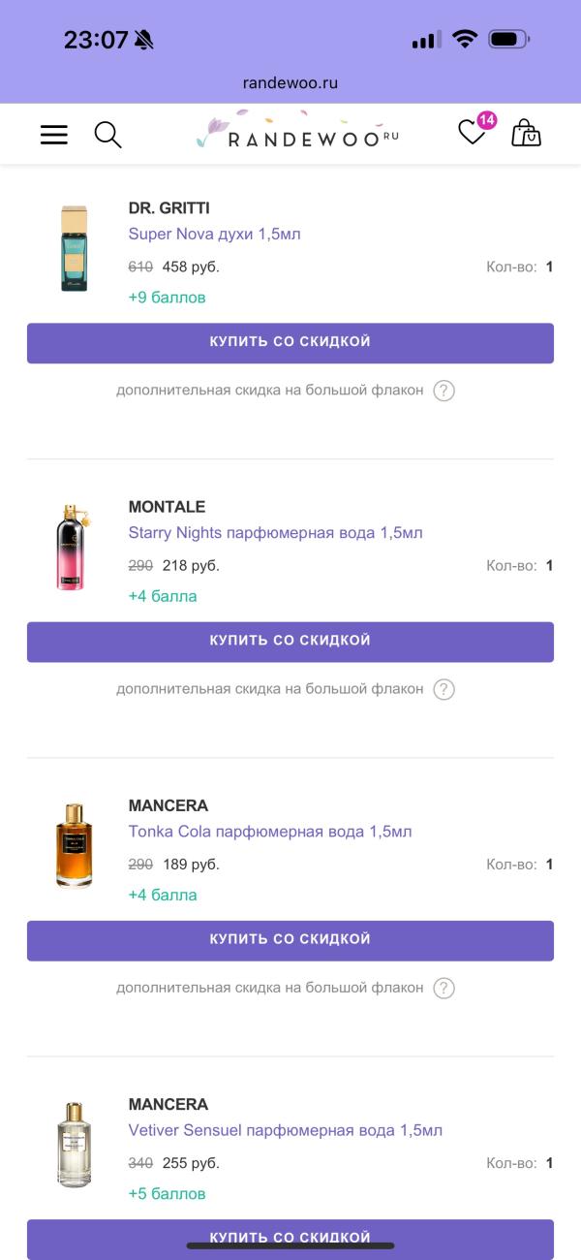581x1260 pixels.
Task: Buy Super Nova with discount
Action: (290, 343)
